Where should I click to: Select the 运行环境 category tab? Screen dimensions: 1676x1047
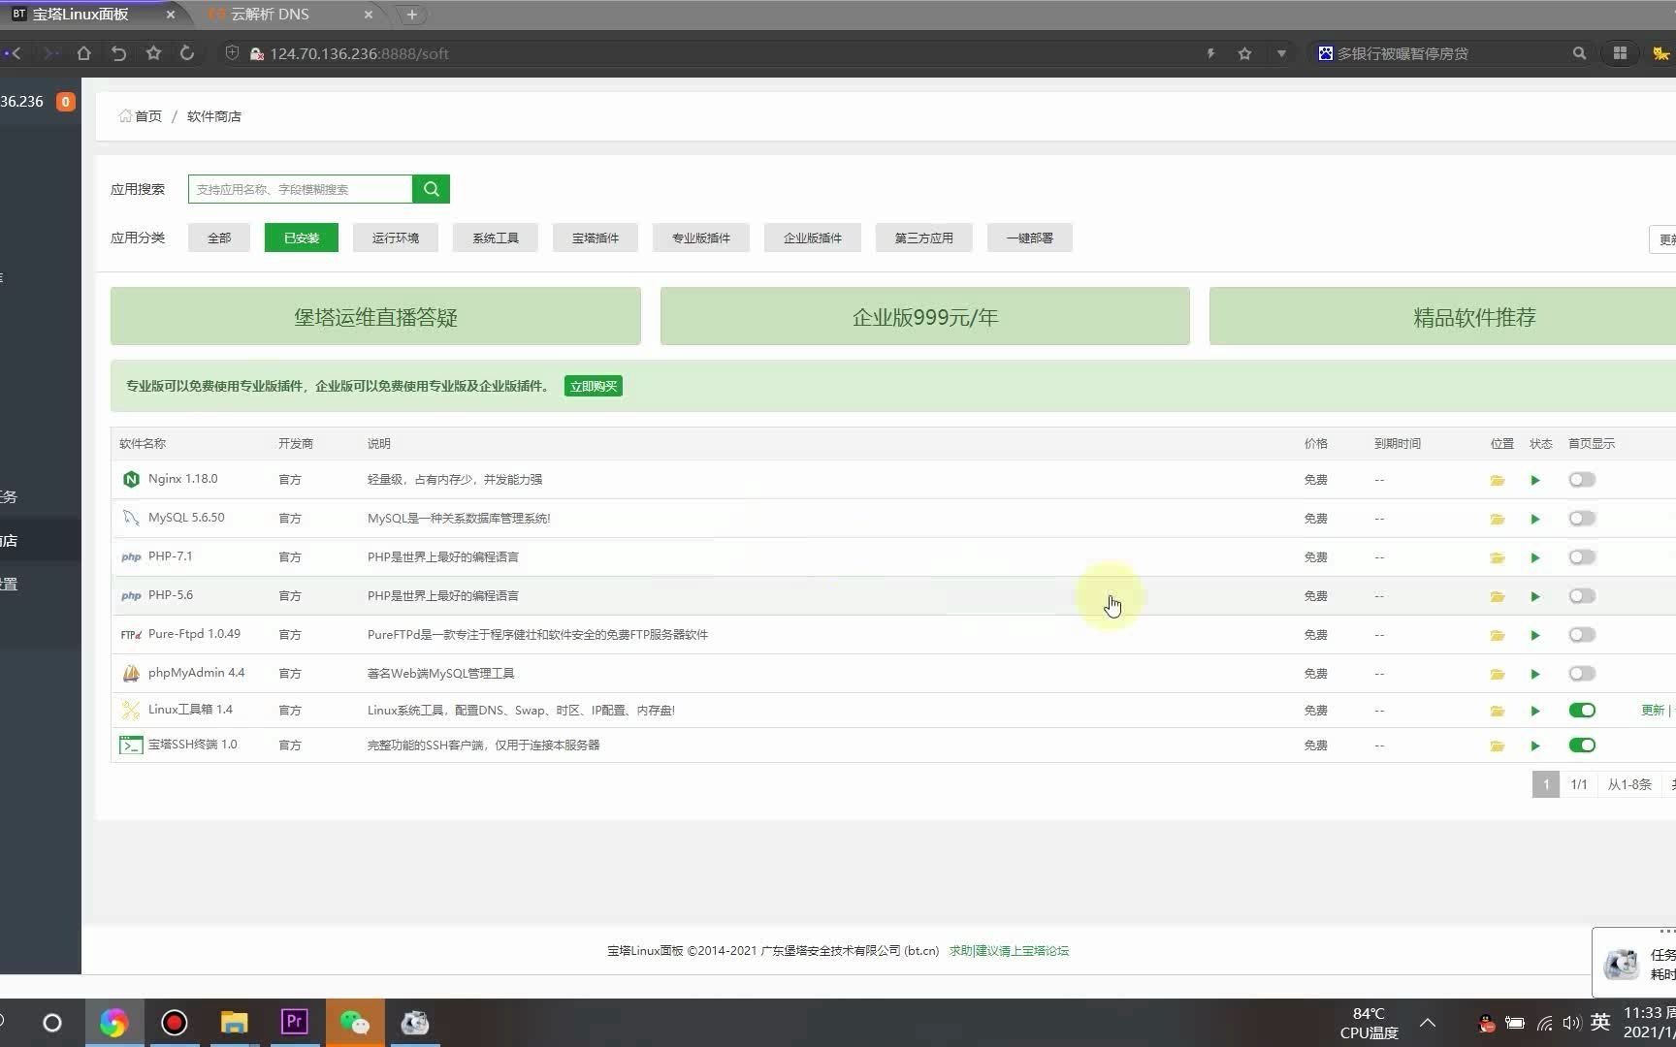click(x=396, y=238)
